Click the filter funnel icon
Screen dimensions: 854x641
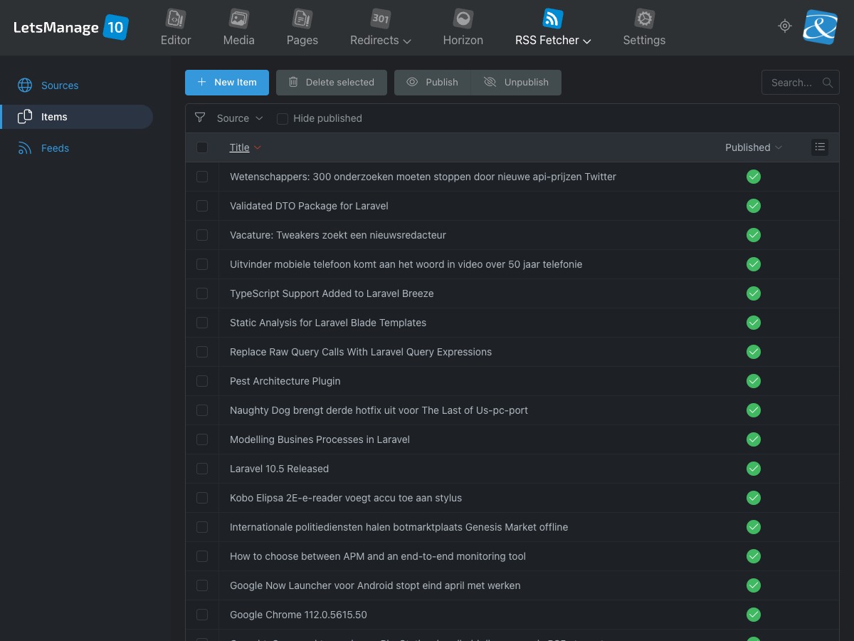pos(200,118)
